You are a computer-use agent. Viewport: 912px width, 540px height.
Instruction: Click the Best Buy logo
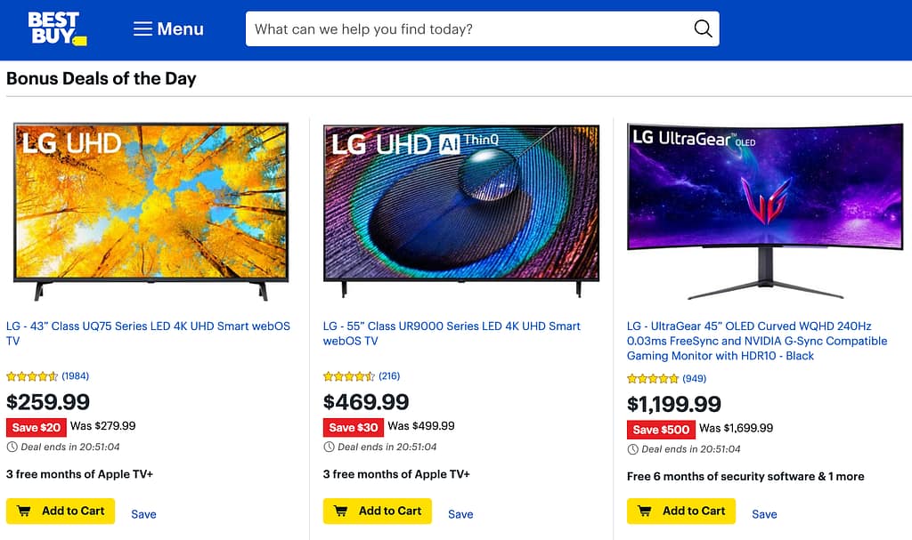coord(56,28)
